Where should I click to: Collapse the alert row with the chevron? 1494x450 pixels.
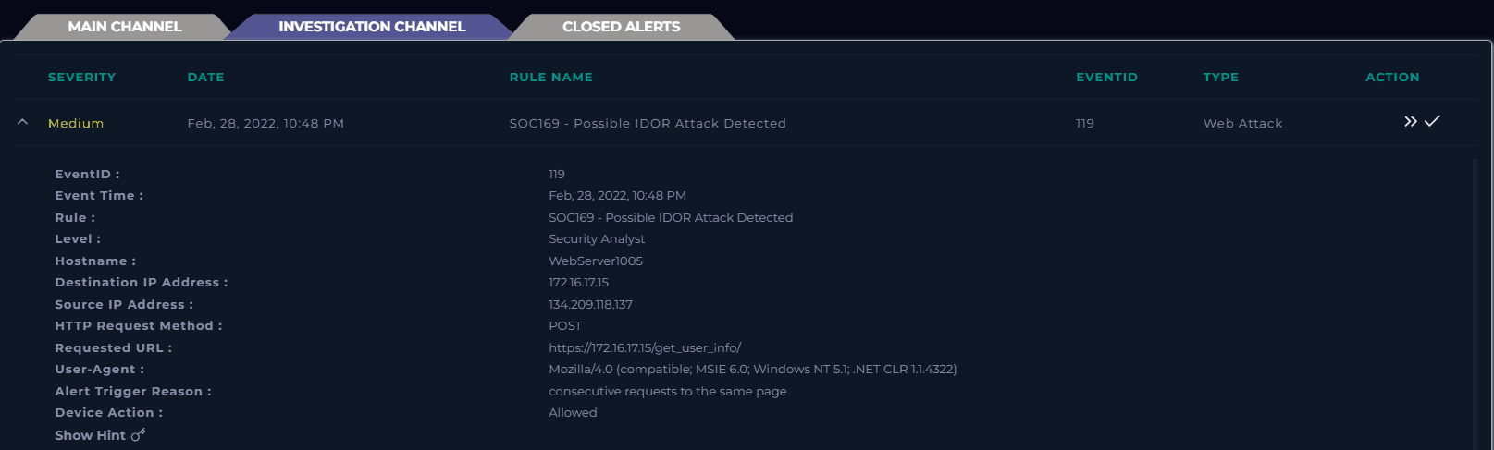[23, 123]
